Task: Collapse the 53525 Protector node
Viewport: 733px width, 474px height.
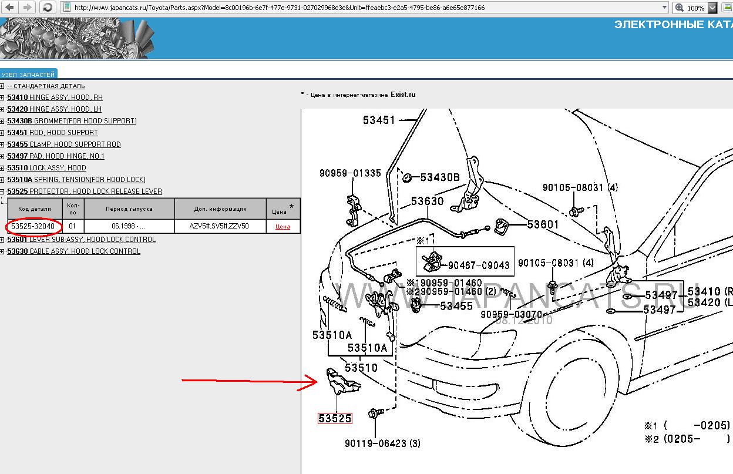Action: [x=3, y=191]
